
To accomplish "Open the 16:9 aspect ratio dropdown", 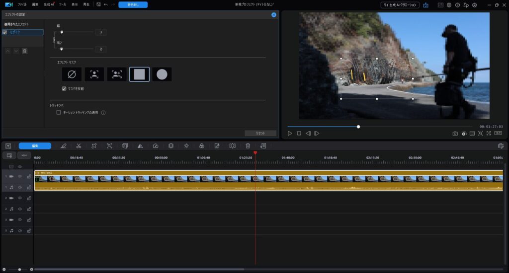I will (498, 134).
